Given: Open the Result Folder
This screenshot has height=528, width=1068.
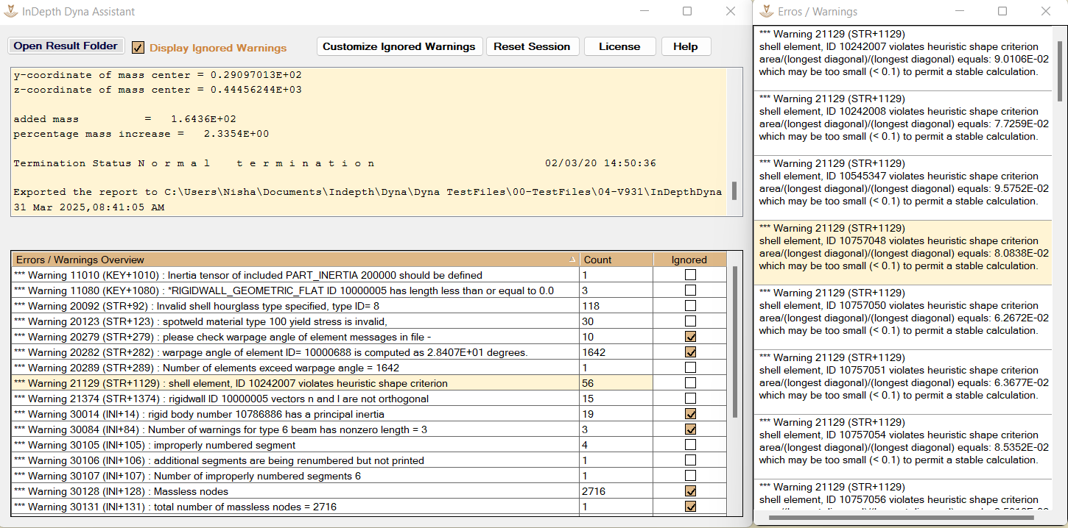Looking at the screenshot, I should [66, 46].
